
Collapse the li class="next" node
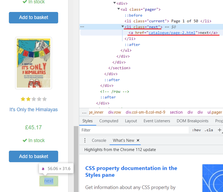(123, 27)
